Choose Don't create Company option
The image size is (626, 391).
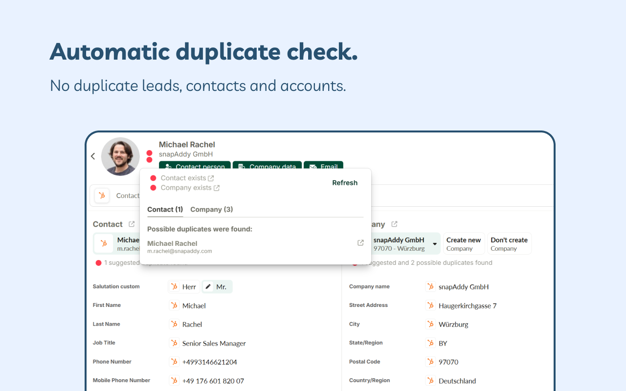pos(509,244)
